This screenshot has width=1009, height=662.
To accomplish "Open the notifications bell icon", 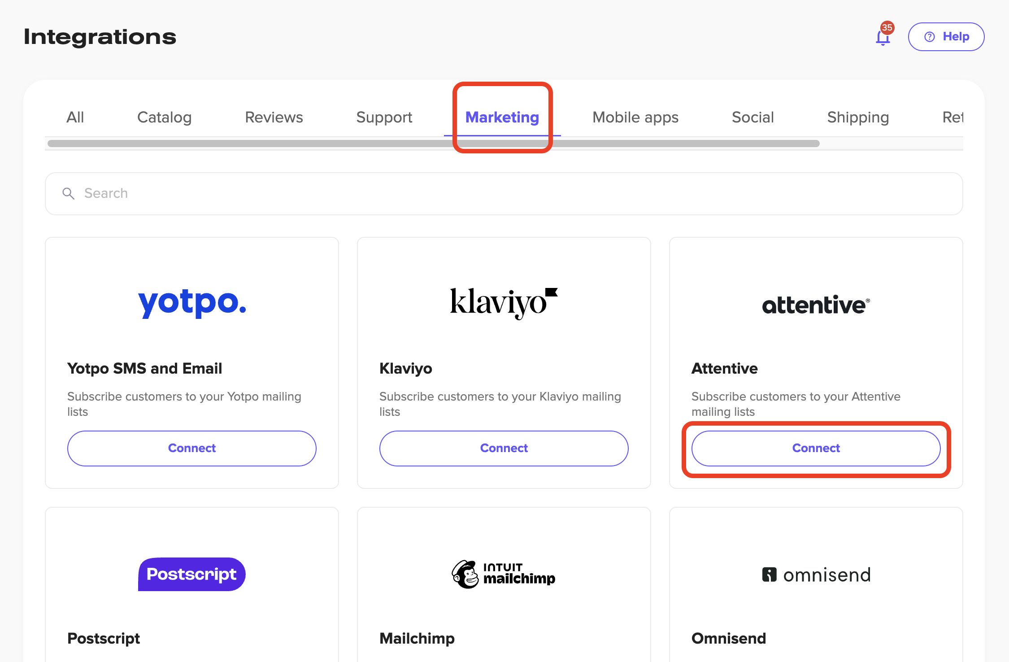I will tap(883, 37).
